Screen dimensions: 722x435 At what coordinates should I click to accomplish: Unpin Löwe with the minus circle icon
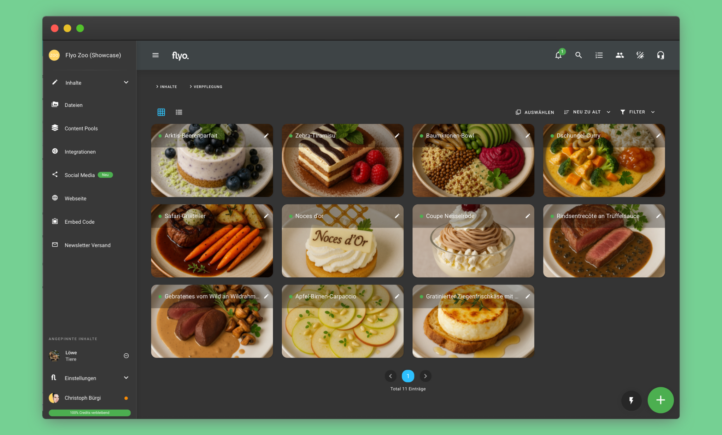[x=126, y=356]
